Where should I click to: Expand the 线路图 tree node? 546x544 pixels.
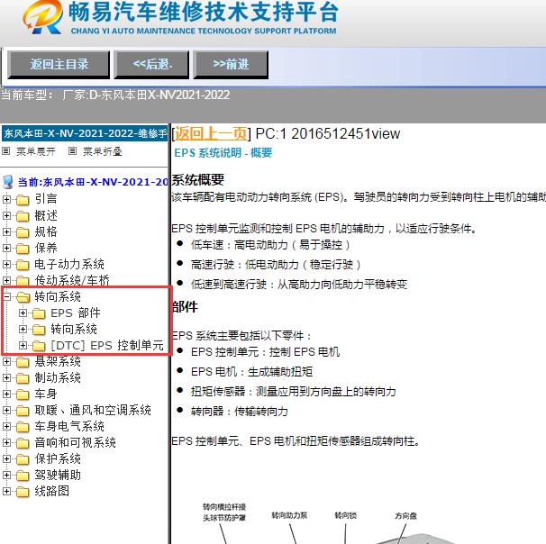[6, 491]
